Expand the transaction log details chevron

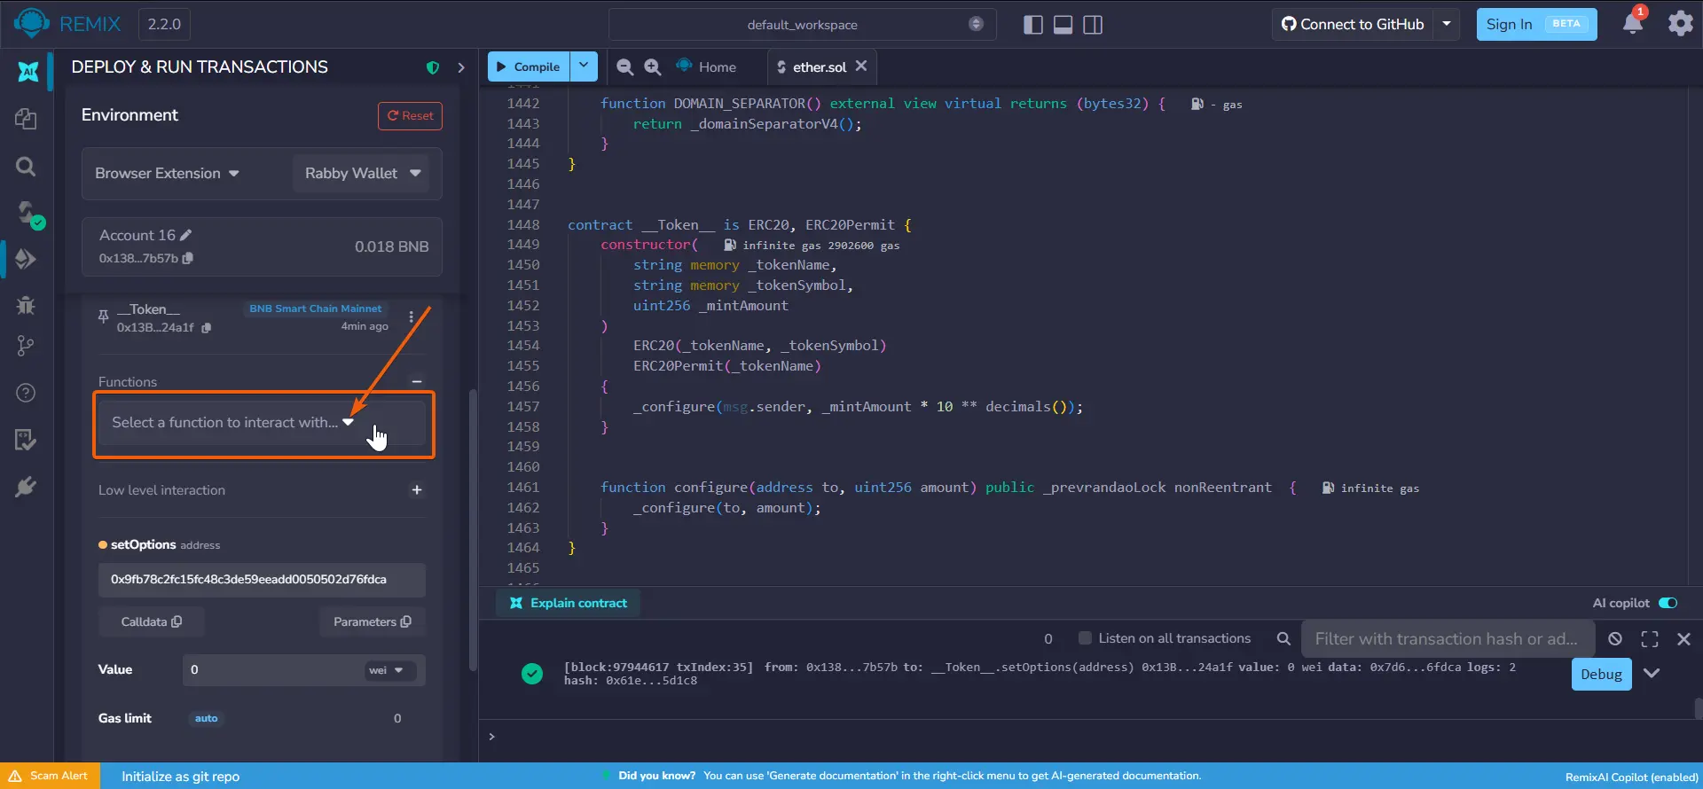point(1652,674)
